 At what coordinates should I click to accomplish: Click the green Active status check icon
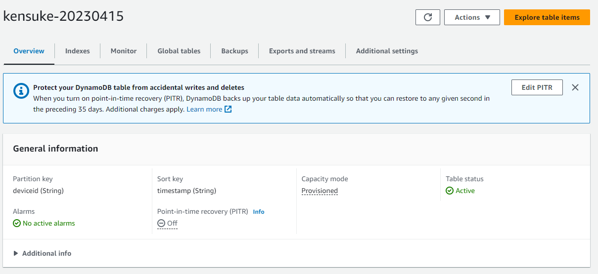450,191
